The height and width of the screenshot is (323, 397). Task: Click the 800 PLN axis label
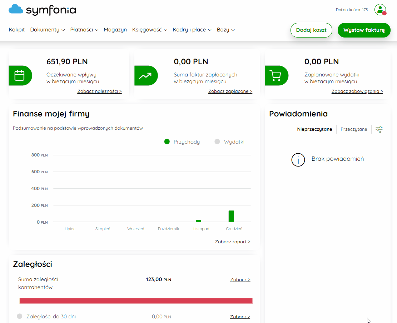(40, 155)
